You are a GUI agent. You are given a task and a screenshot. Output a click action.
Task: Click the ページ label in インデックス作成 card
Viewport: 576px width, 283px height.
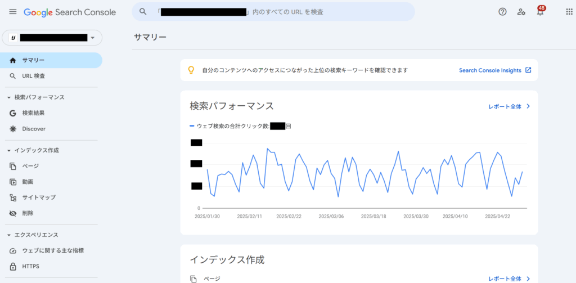(x=212, y=279)
